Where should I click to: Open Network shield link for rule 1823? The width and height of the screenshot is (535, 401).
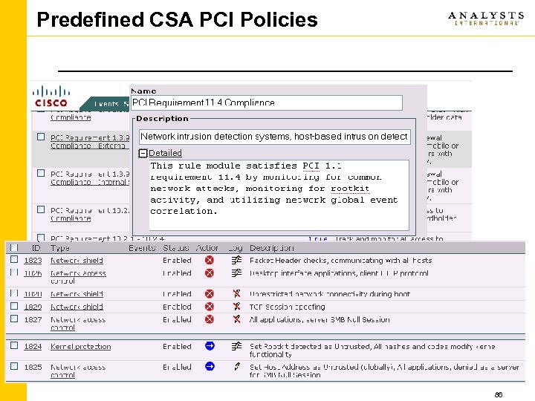pos(77,261)
